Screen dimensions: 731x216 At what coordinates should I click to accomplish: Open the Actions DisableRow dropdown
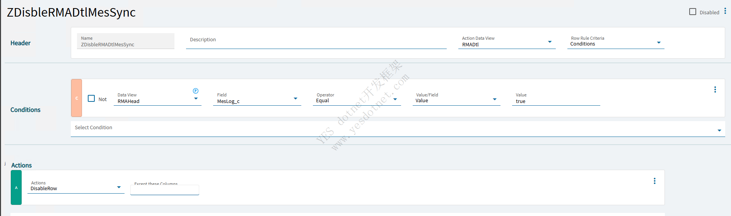click(x=119, y=187)
